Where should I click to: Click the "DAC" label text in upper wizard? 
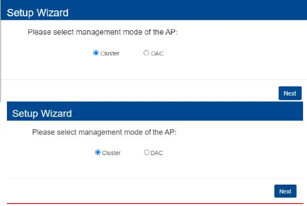157,53
